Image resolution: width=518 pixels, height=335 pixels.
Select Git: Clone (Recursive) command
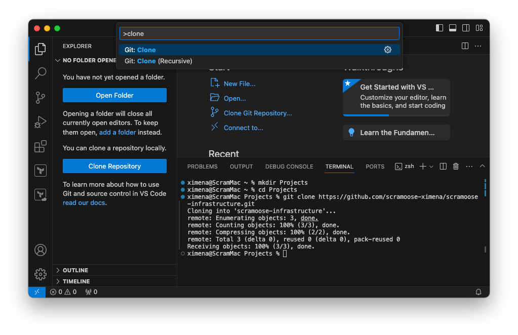pyautogui.click(x=259, y=61)
